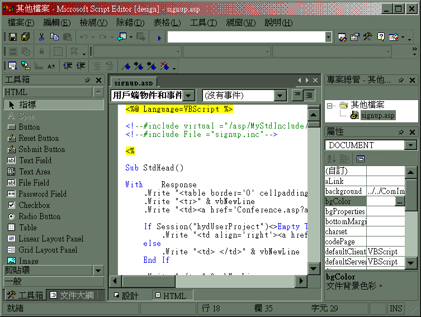Pin the Toolbox panel

(x=87, y=80)
